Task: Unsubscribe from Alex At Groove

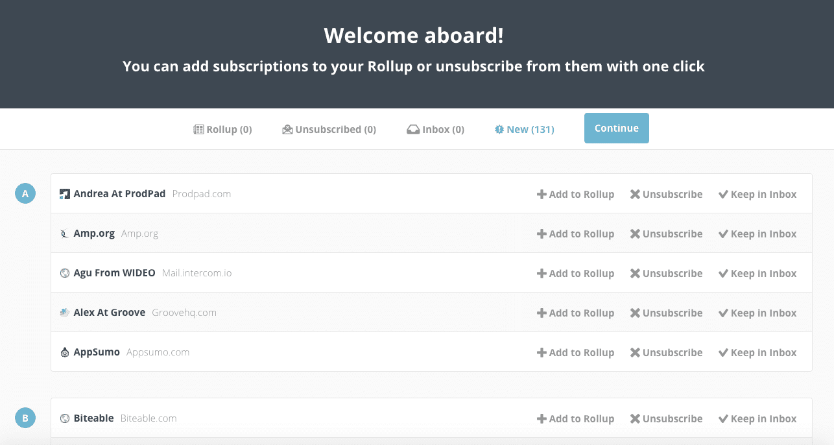Action: 666,313
